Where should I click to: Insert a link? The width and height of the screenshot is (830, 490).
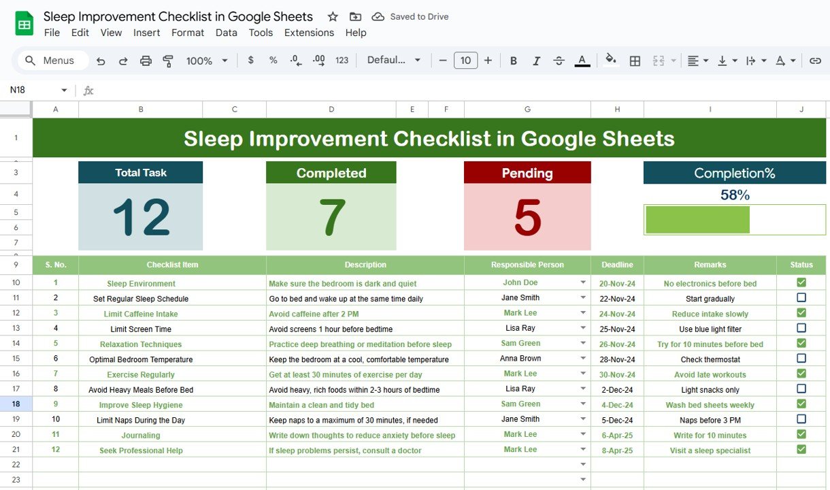coord(815,61)
